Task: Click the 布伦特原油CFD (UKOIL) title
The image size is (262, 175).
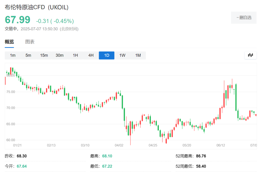Action: pyautogui.click(x=37, y=7)
